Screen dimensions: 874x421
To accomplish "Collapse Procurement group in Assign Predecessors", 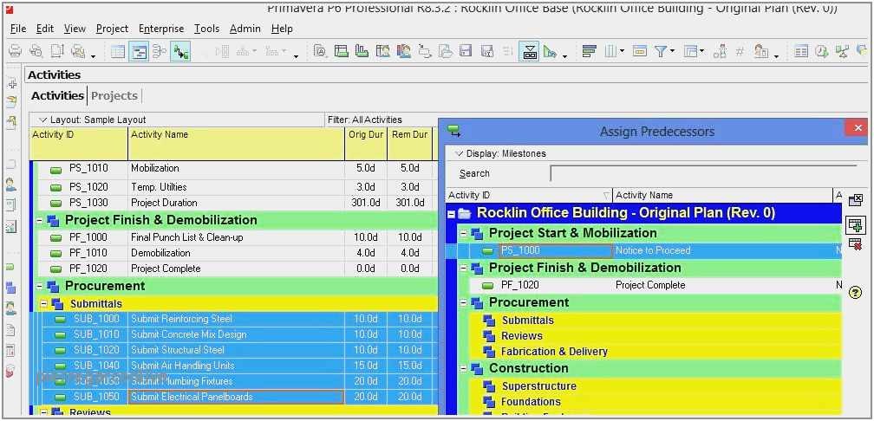I will click(464, 302).
